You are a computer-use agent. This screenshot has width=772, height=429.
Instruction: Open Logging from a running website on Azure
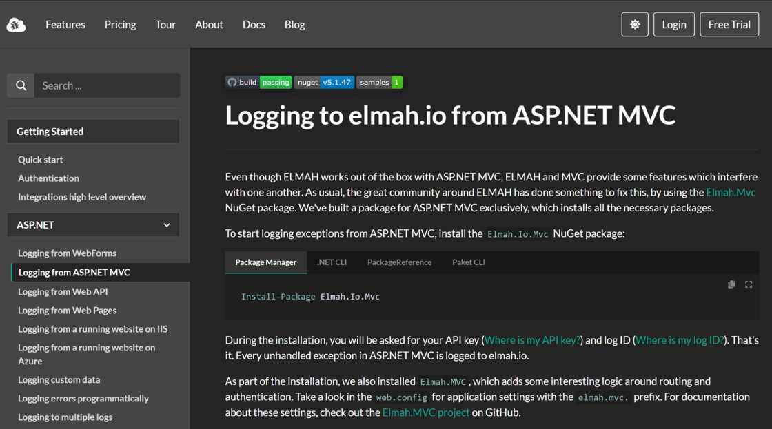pos(87,354)
